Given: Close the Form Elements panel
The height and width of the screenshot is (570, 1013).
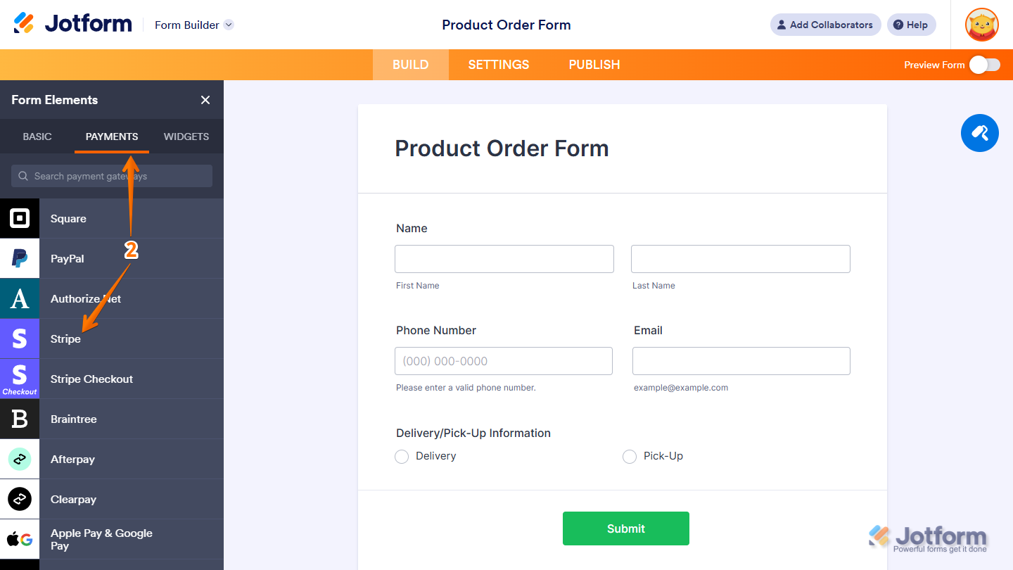Looking at the screenshot, I should click(x=205, y=100).
